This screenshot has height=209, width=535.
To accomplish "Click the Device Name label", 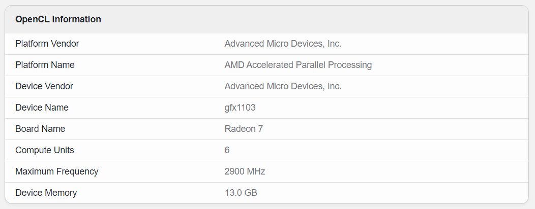I will click(42, 108).
